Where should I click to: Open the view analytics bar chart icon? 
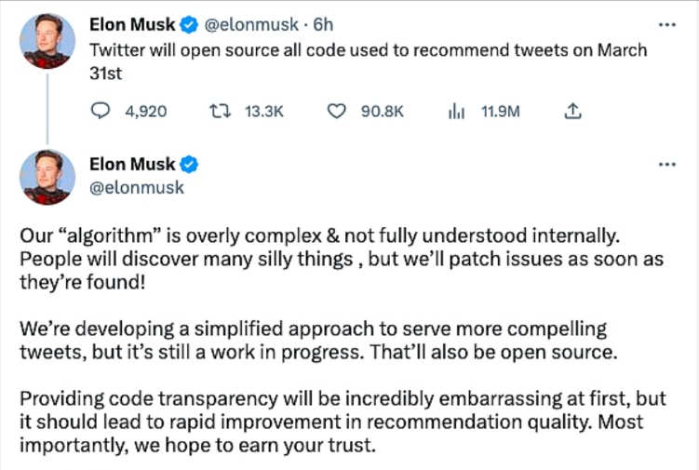[456, 112]
